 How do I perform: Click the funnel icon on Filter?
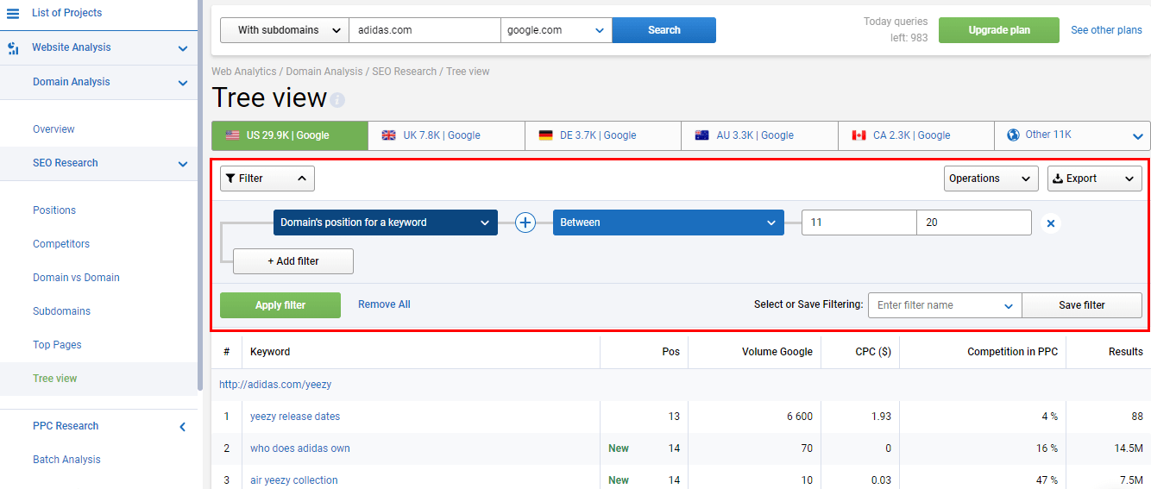(230, 179)
